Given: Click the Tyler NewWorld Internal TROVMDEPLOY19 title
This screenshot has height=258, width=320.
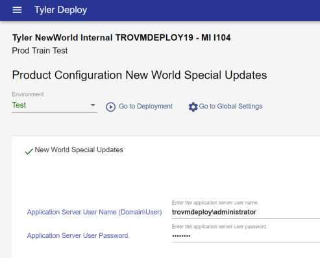Looking at the screenshot, I should point(121,38).
